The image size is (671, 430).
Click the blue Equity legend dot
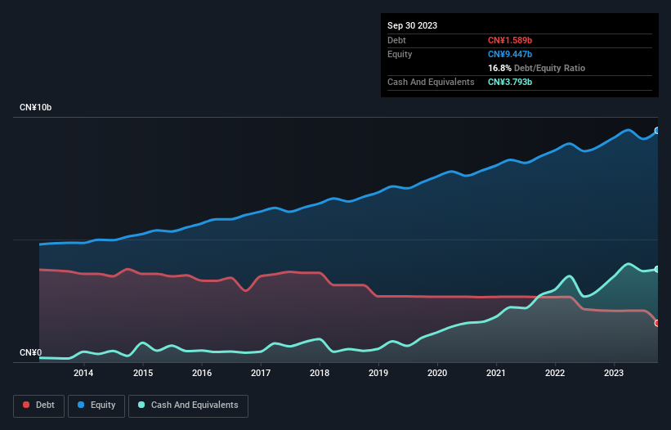81,405
